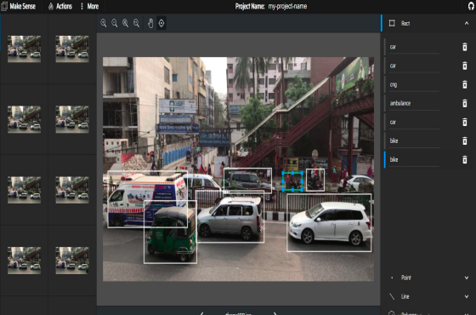
Task: Click the maximum zoom magnifier tool
Action: (136, 23)
